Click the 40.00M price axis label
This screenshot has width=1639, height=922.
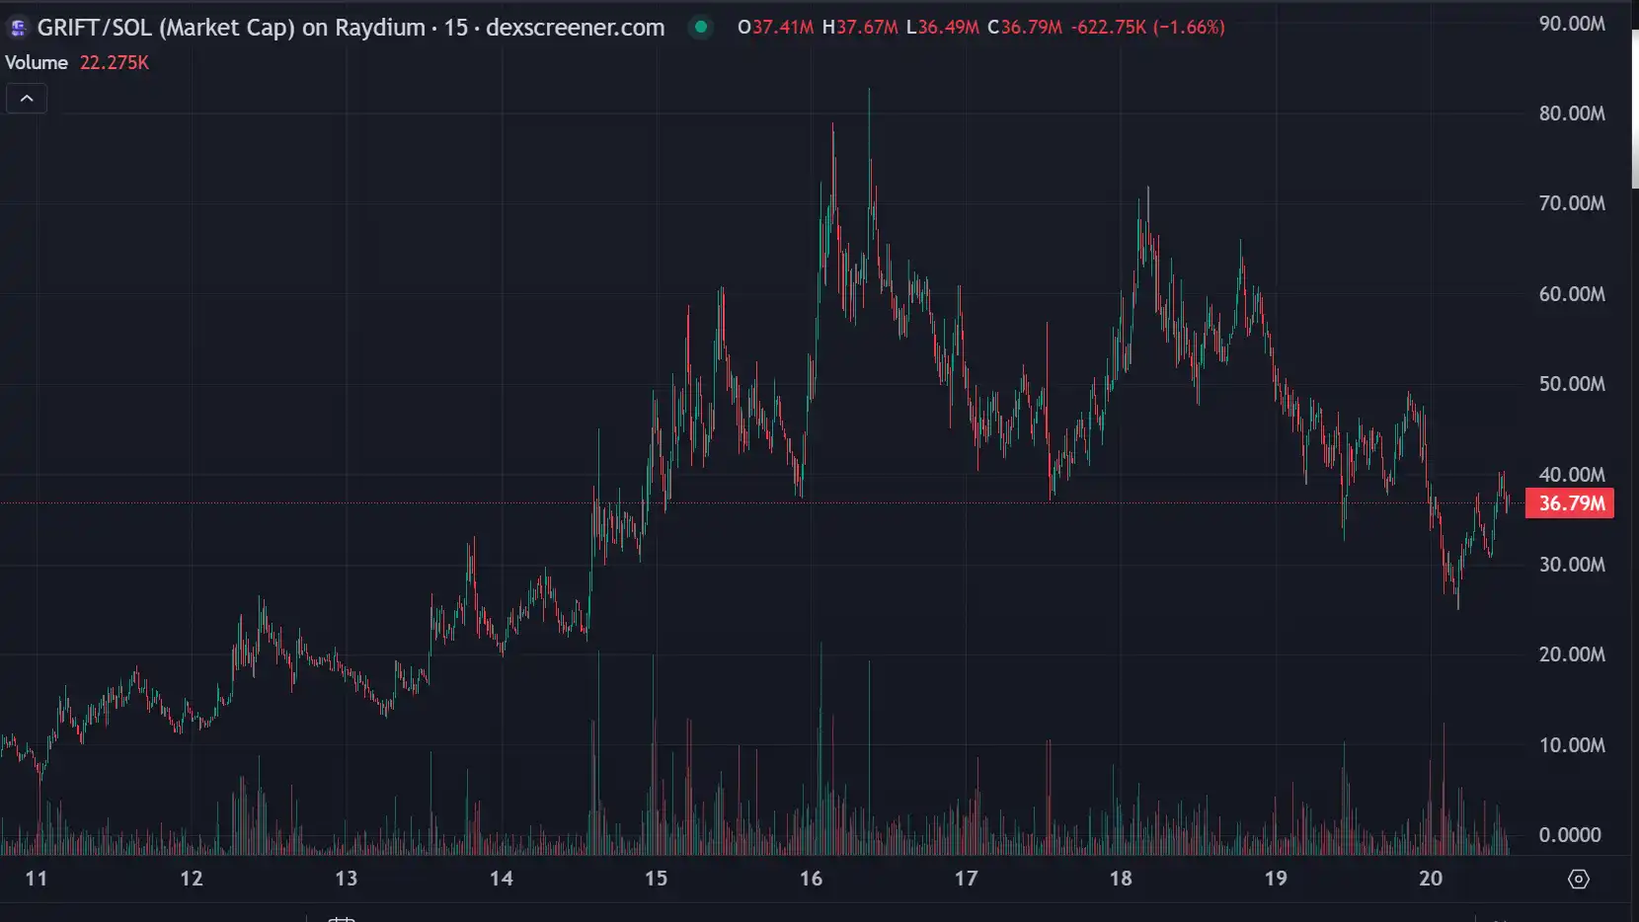pos(1572,475)
